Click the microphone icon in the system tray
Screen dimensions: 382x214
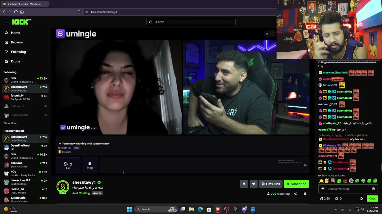tap(342, 209)
